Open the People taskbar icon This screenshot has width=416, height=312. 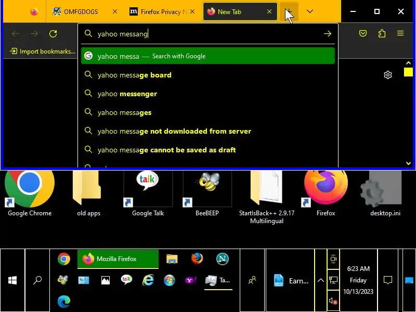252,280
